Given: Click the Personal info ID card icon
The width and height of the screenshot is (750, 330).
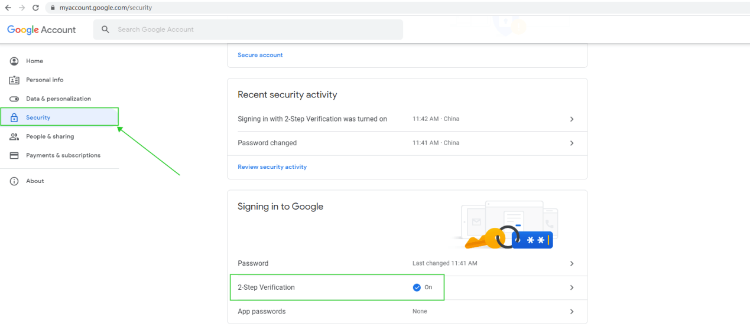Looking at the screenshot, I should click(x=14, y=80).
